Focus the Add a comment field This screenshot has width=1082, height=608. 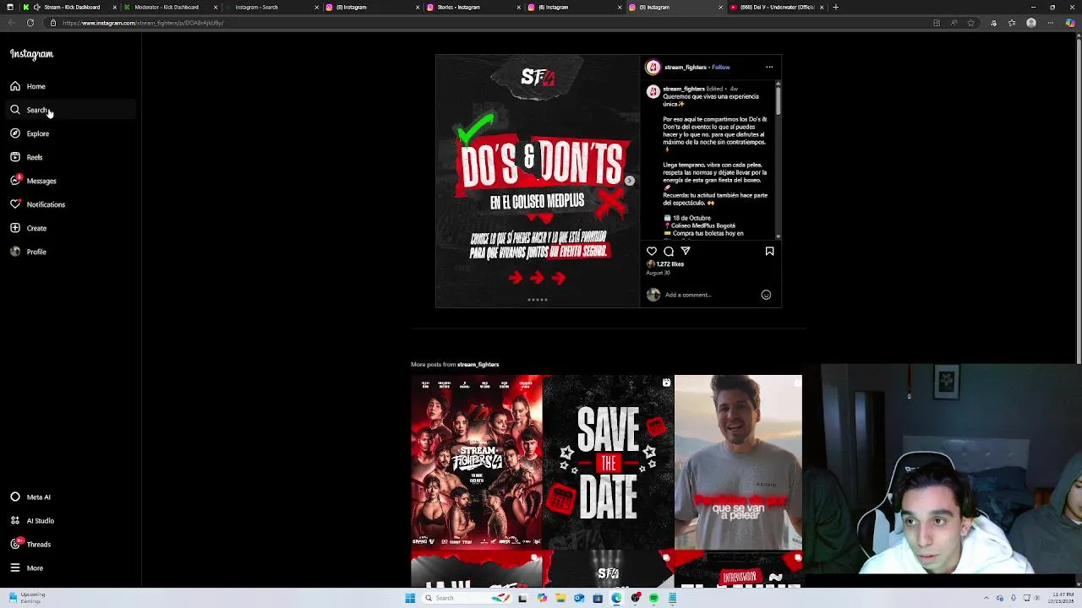coord(710,295)
